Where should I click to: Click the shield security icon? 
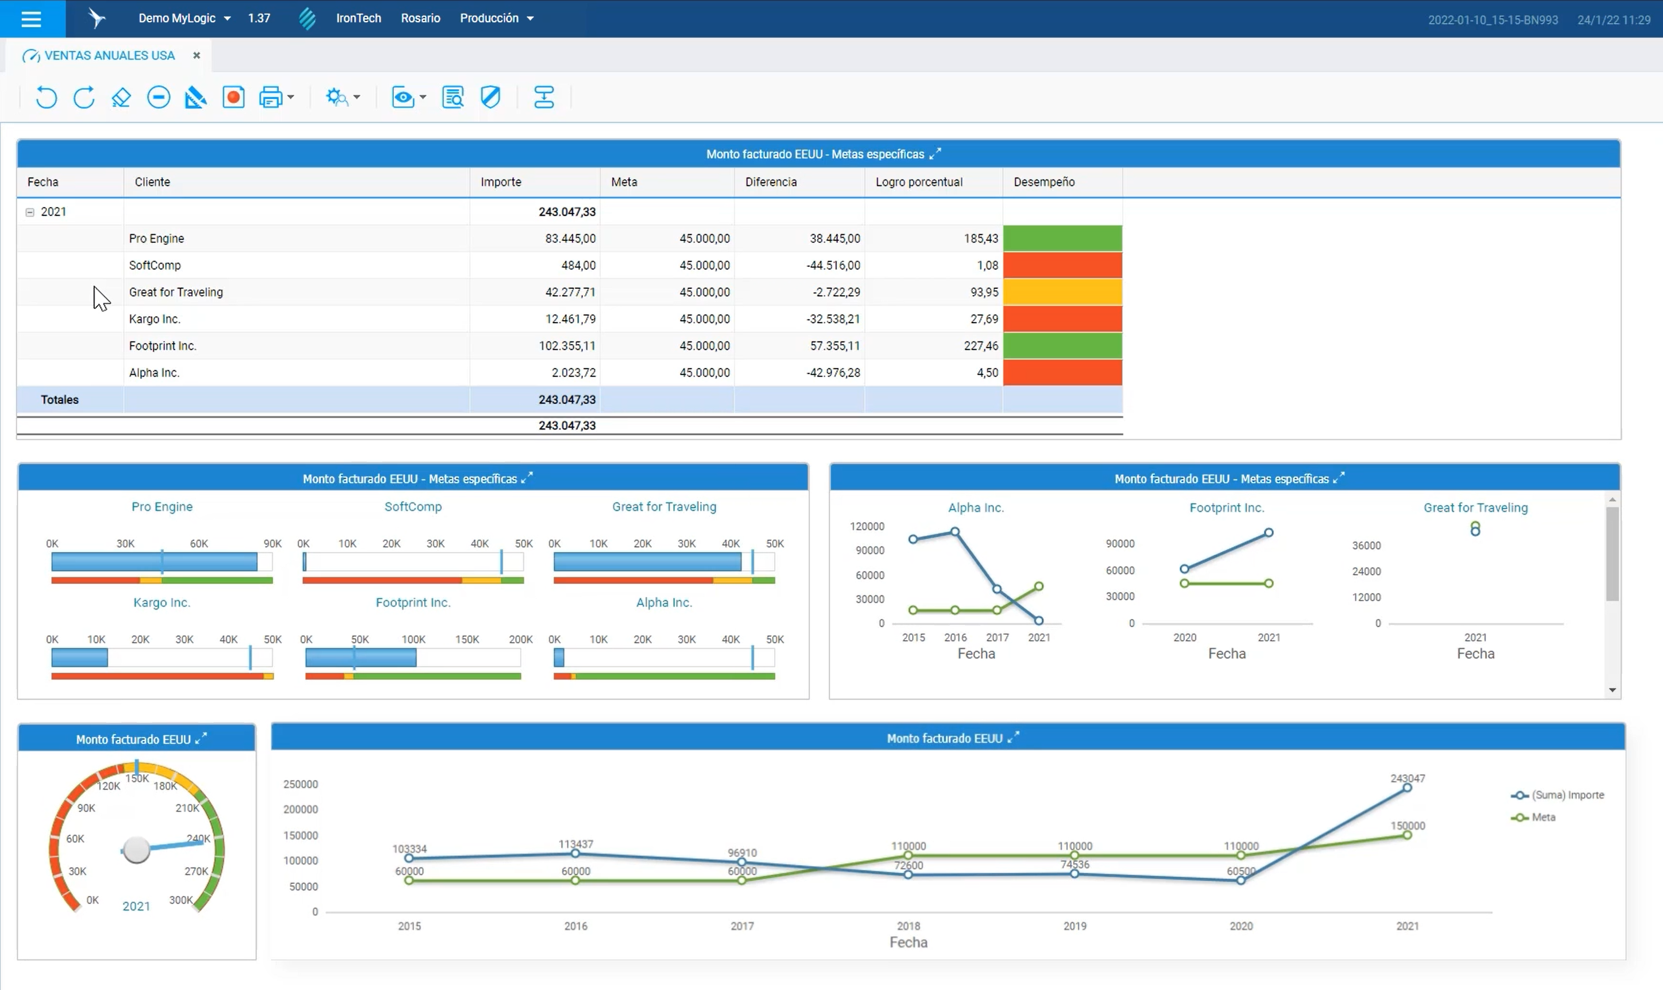[x=491, y=98]
